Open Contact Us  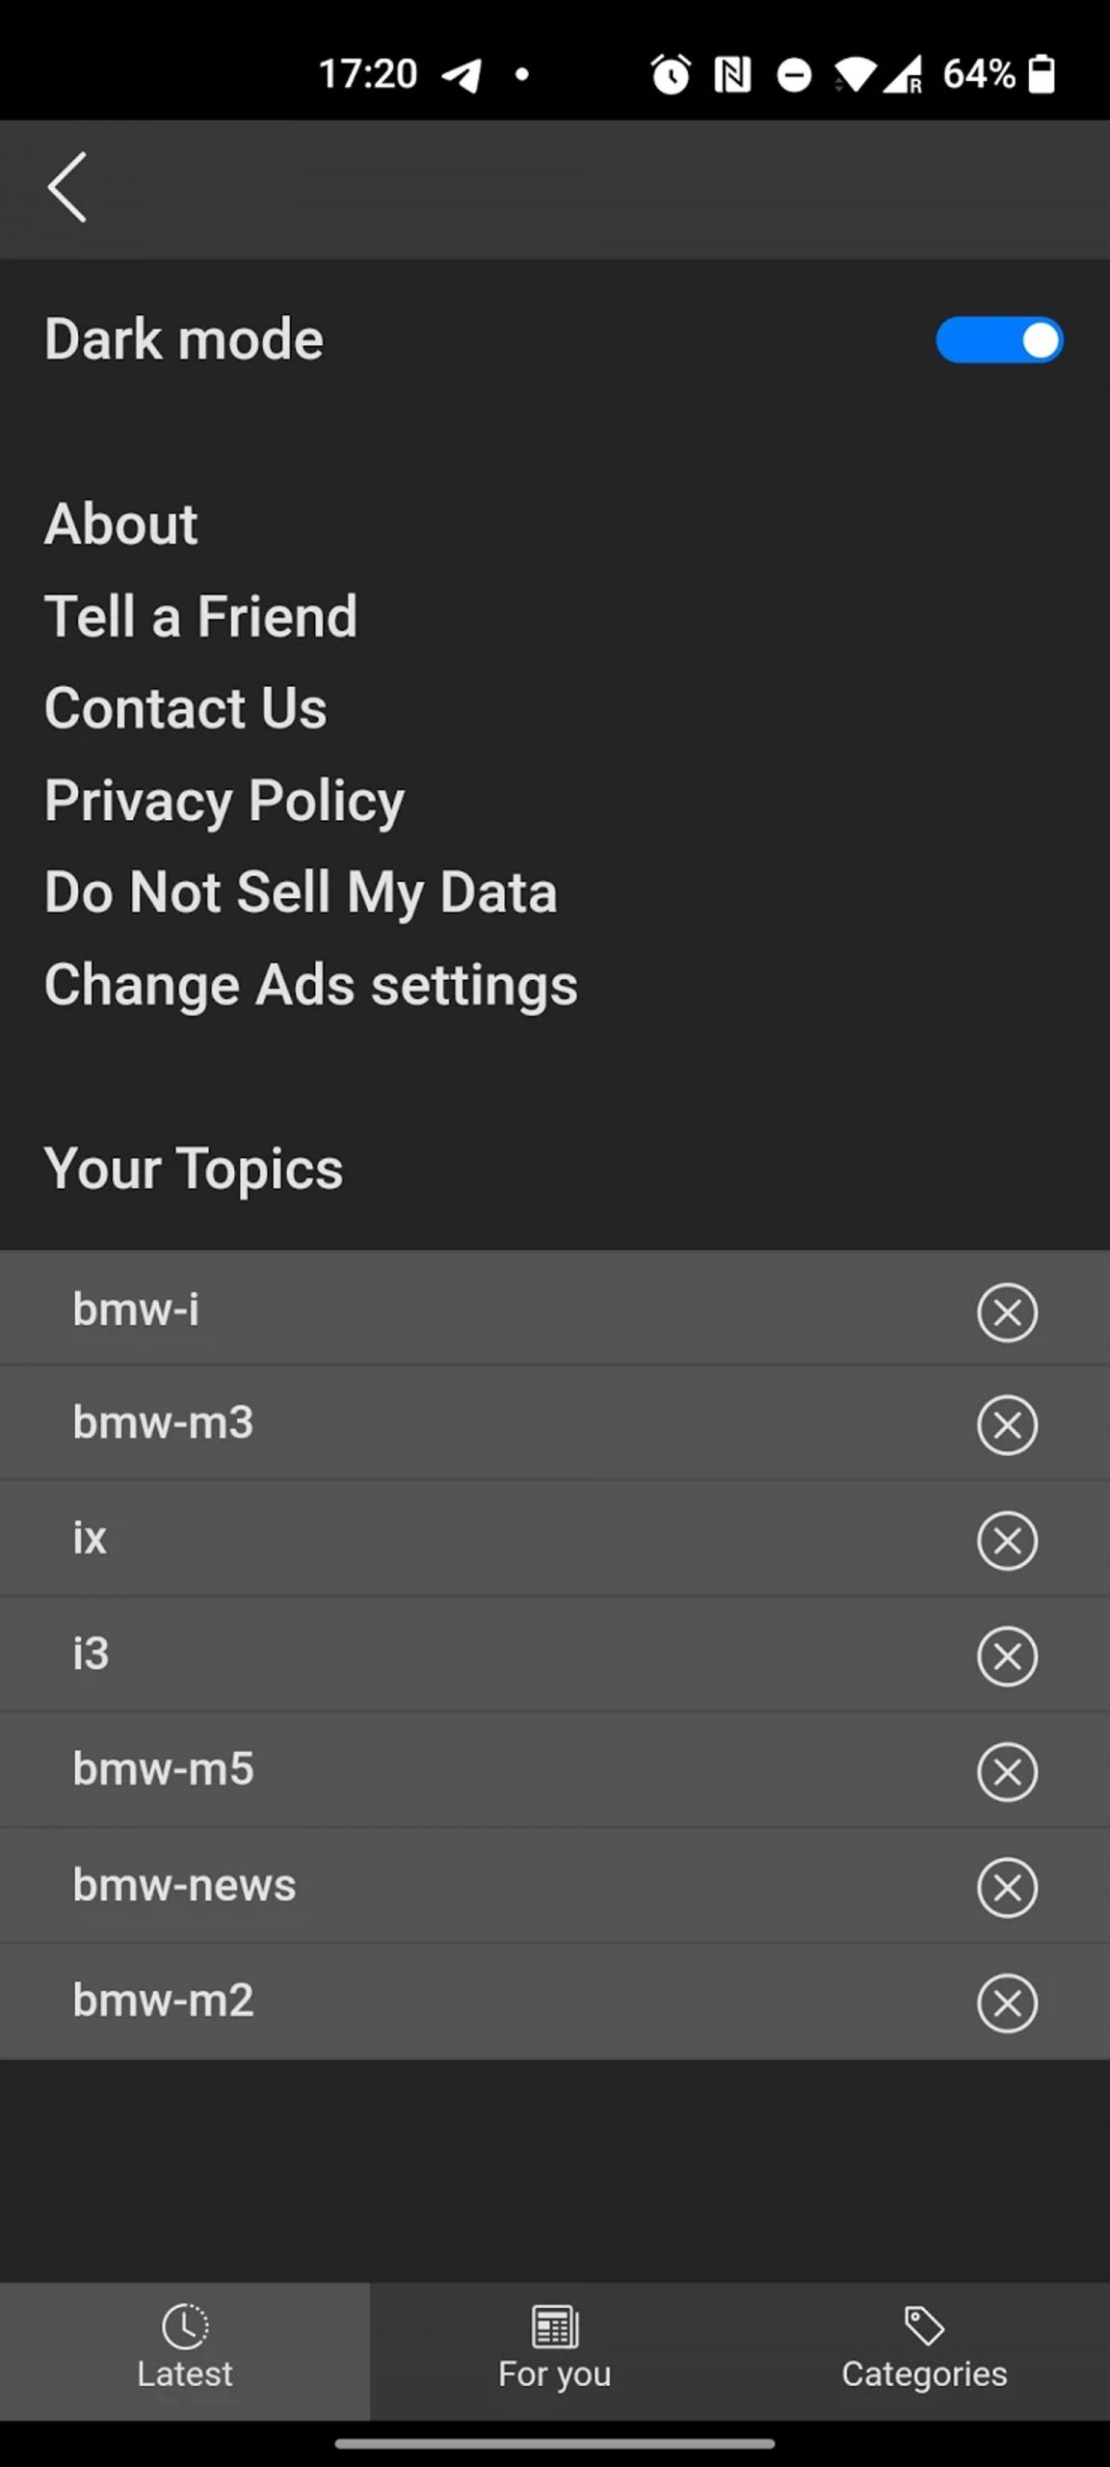186,708
